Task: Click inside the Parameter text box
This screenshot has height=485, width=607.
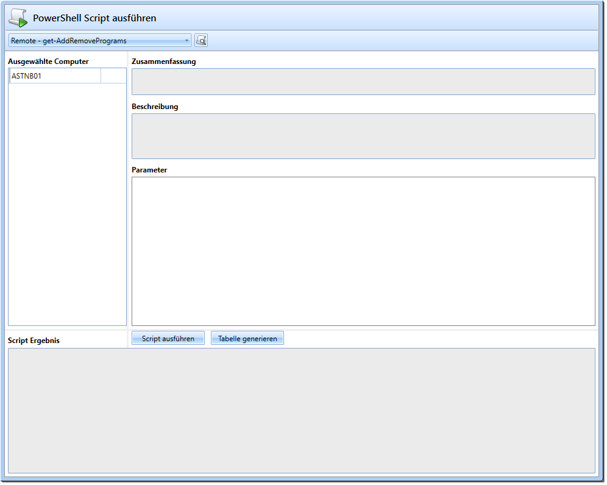Action: point(363,251)
